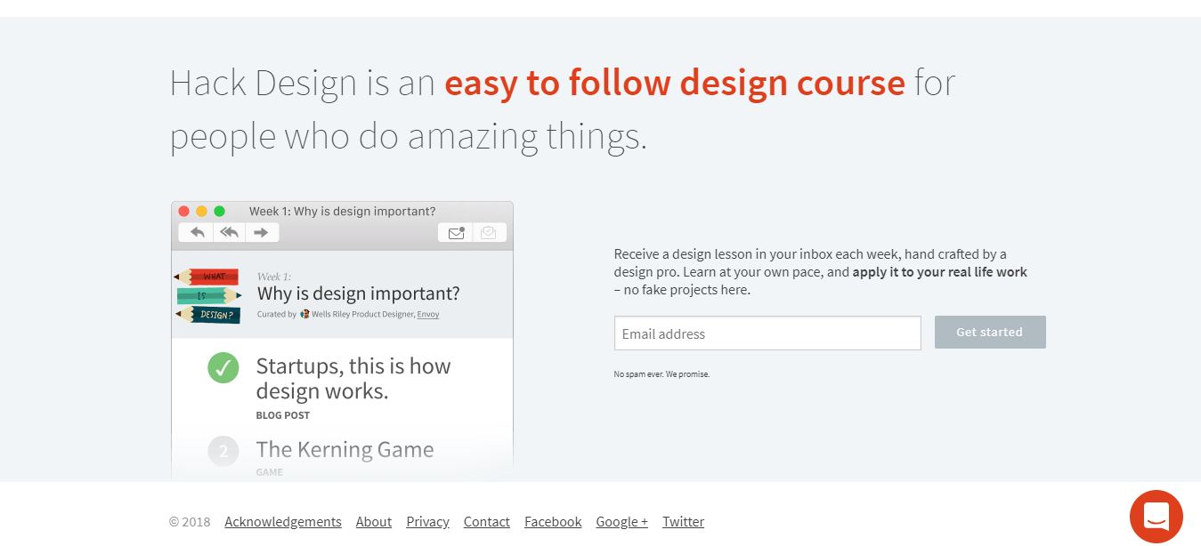This screenshot has height=546, width=1201.
Task: Open the red chat widget button
Action: coord(1156,517)
